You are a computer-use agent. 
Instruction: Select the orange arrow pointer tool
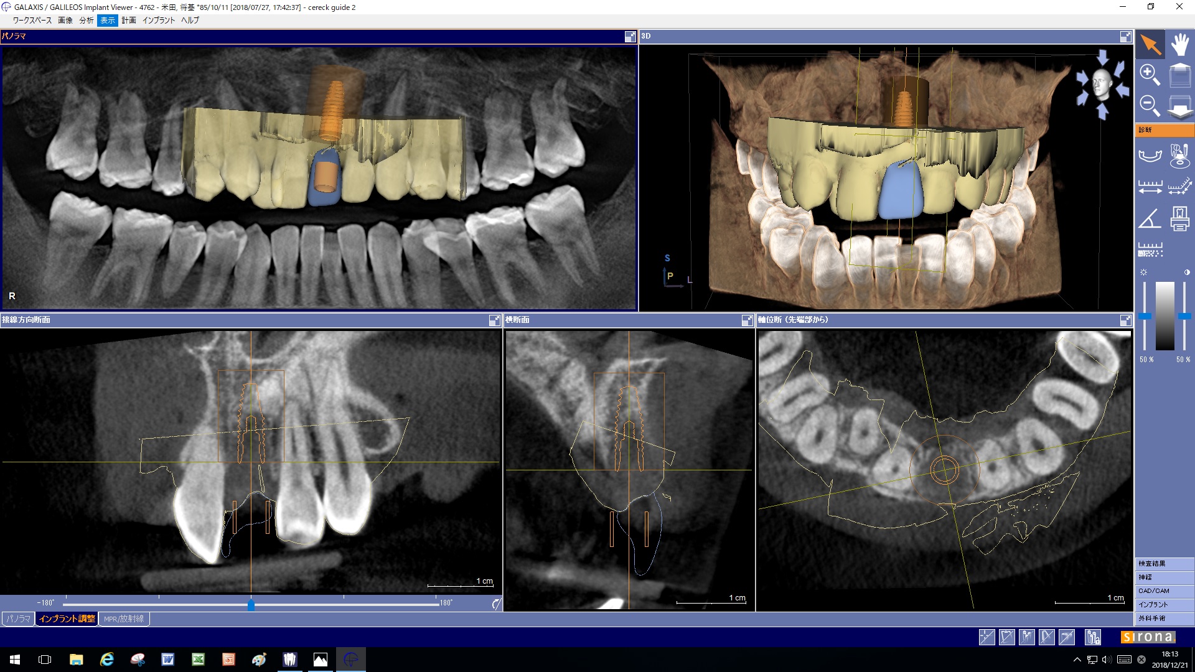pyautogui.click(x=1150, y=45)
